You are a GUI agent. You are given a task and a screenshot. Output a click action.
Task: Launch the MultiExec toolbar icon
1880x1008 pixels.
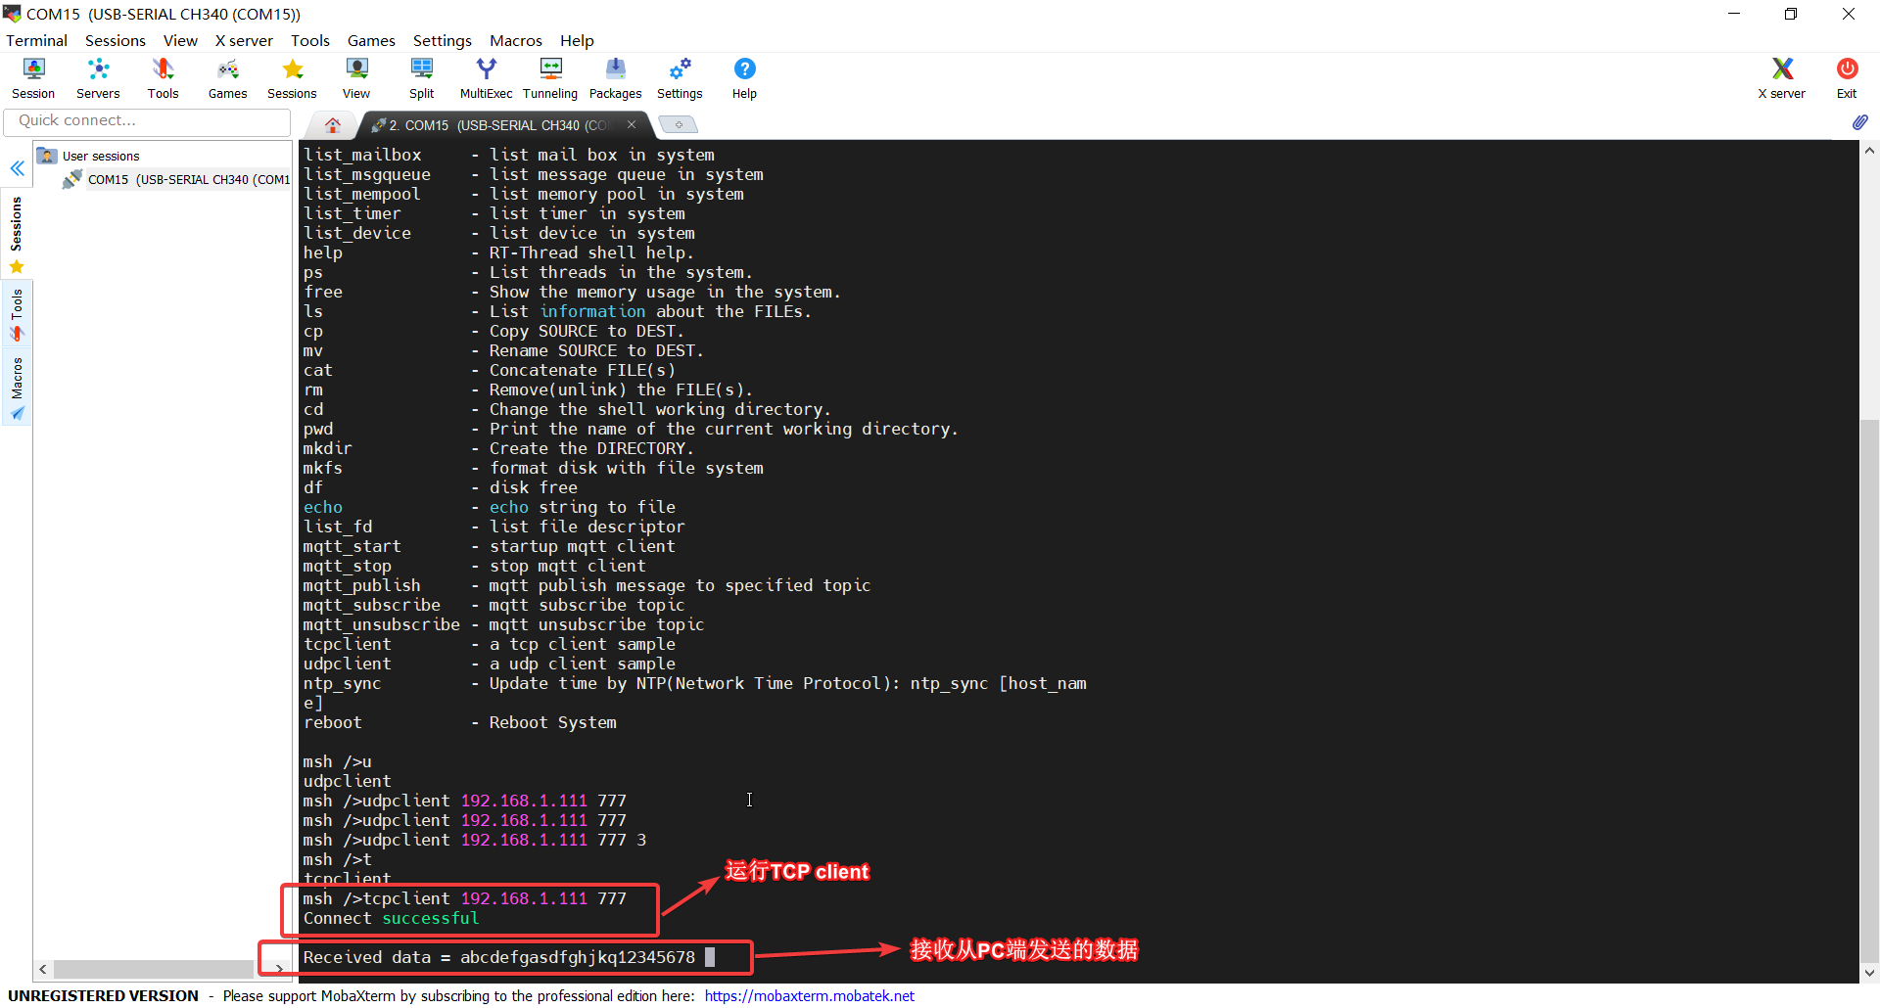pos(486,78)
